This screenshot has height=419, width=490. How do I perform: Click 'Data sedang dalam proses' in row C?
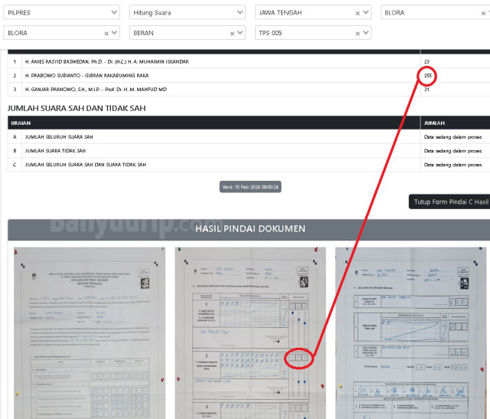[x=452, y=165]
